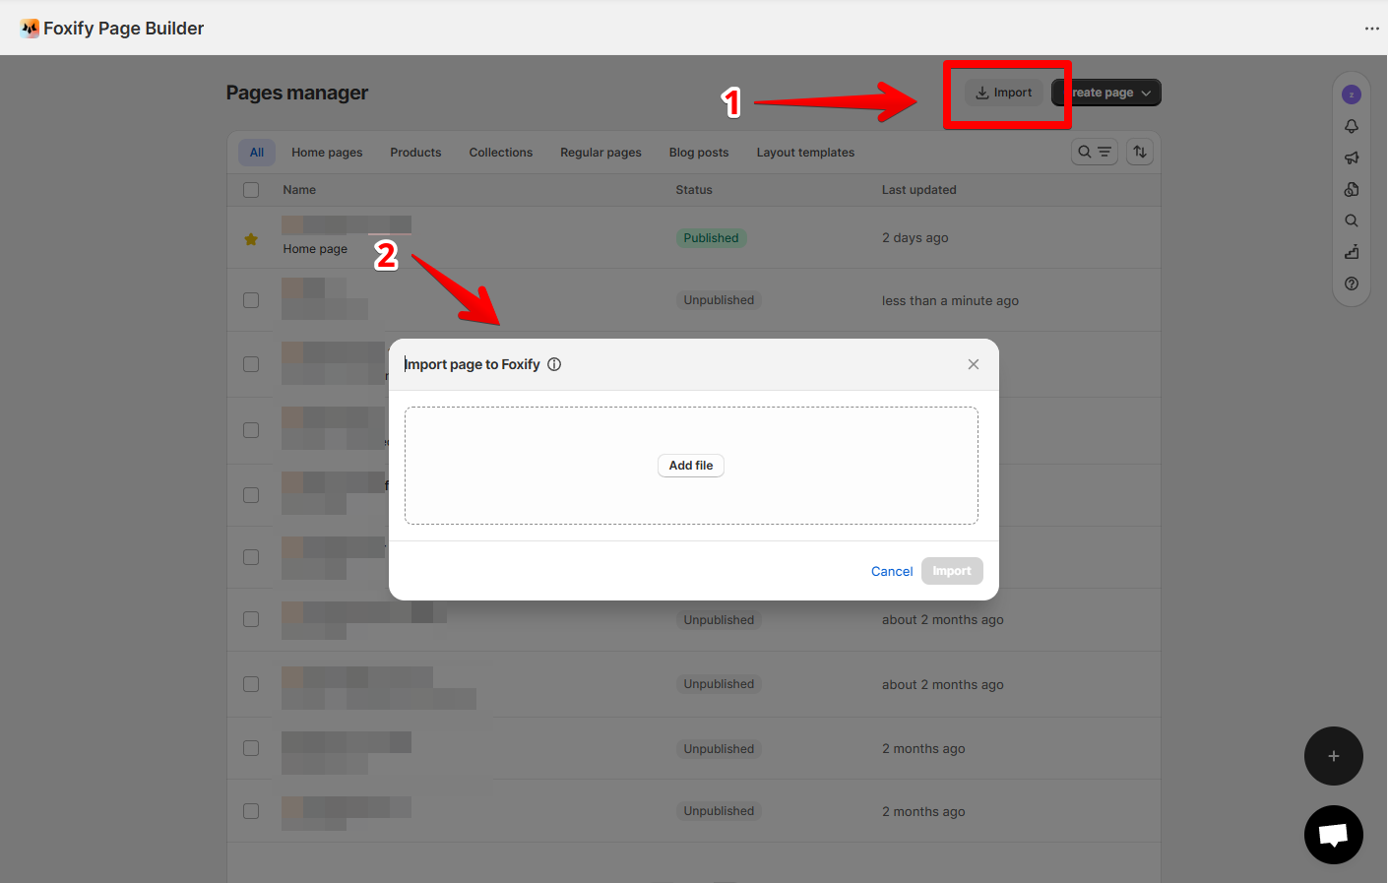Screen dimensions: 1388x883
Task: Open the version history document-clock icon
Action: click(1352, 189)
